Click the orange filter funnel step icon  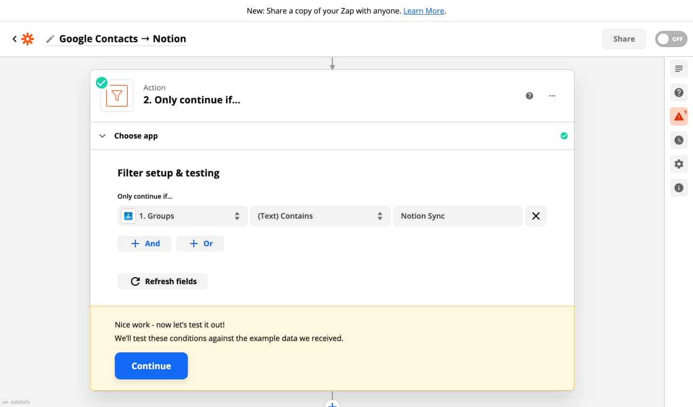point(116,95)
